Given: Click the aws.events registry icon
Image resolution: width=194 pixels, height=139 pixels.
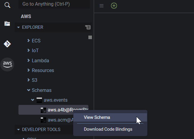Looking at the screenshot, I should (x=39, y=100).
